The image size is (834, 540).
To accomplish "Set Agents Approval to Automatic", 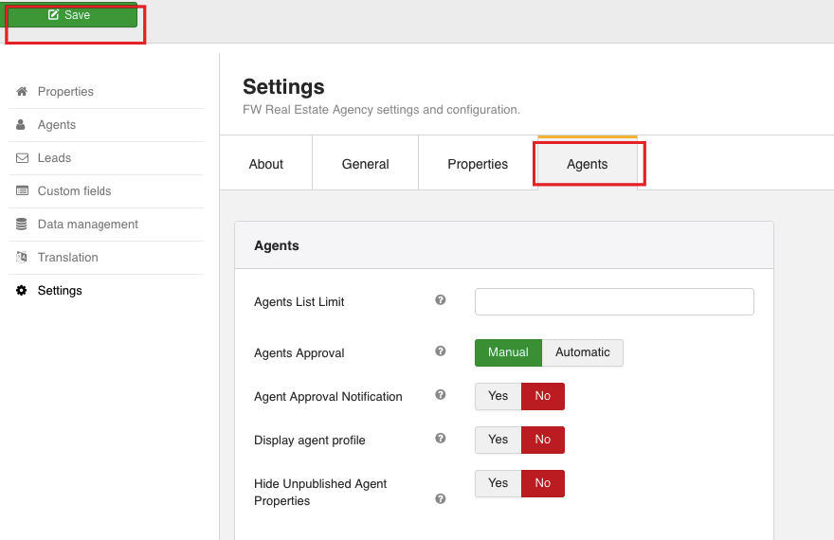I will pyautogui.click(x=582, y=352).
